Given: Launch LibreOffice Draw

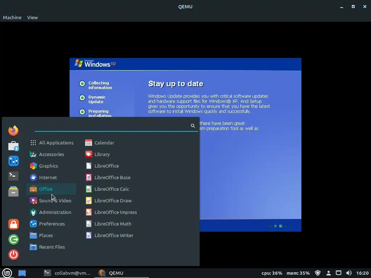Looking at the screenshot, I should point(108,201).
